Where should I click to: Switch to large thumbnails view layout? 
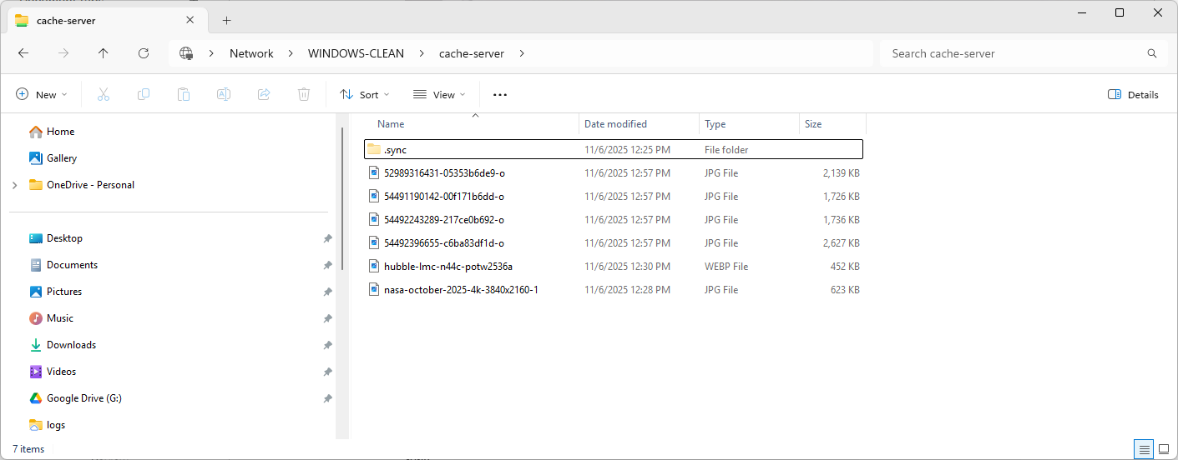click(1164, 449)
